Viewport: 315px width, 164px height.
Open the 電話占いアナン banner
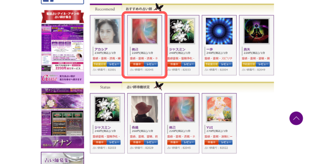62,118
